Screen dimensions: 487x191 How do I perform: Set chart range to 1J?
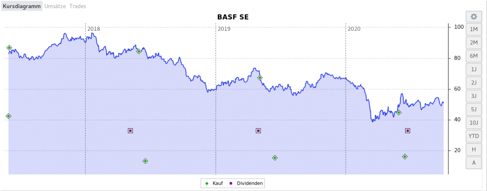pyautogui.click(x=474, y=69)
